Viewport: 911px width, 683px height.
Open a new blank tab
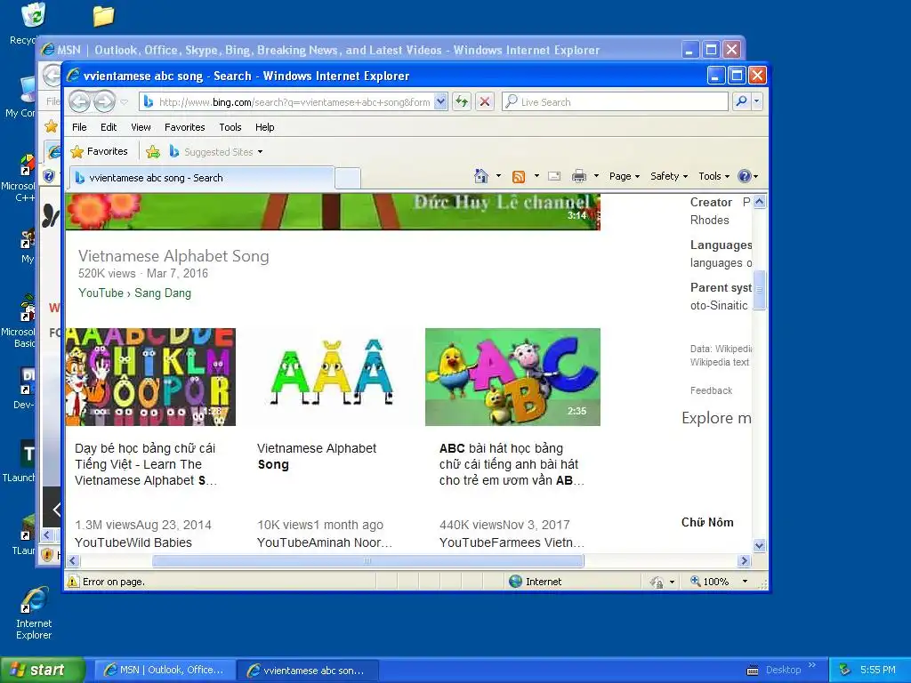click(348, 178)
